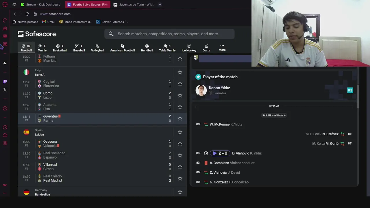Image resolution: width=370 pixels, height=208 pixels.
Task: Select the Volleyball sport tab
Action: pos(97,48)
